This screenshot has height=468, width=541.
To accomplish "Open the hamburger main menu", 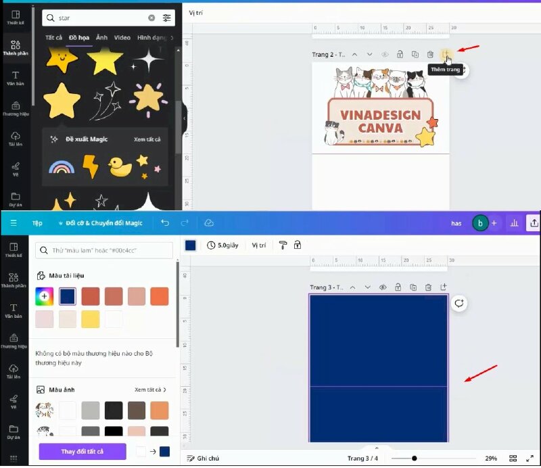I will 13,223.
